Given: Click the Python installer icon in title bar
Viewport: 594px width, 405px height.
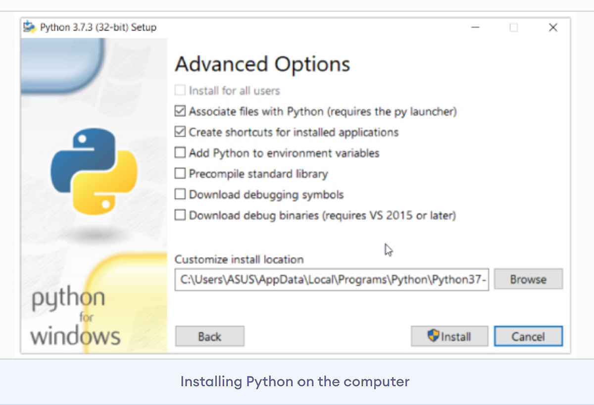Looking at the screenshot, I should coord(30,27).
